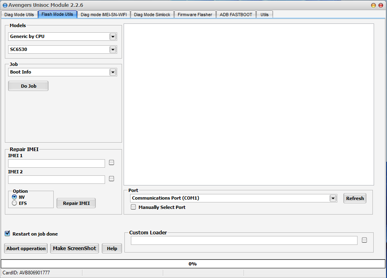Refresh the port list
Viewport: 387px width, 278px height.
coord(355,198)
